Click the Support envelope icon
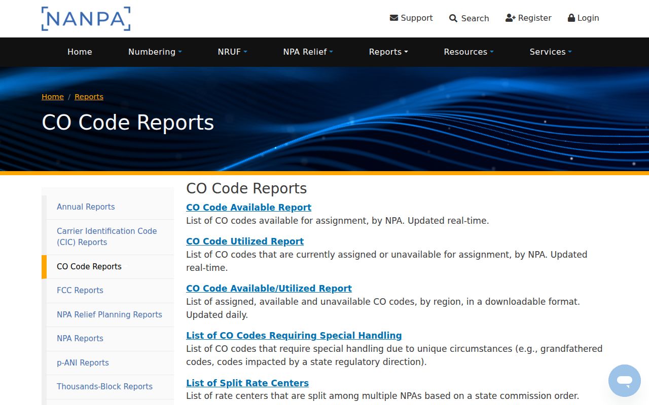This screenshot has height=405, width=649. pos(394,18)
